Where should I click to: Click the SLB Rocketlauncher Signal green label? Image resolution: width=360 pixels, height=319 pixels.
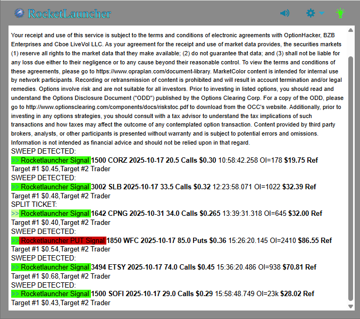click(x=51, y=187)
